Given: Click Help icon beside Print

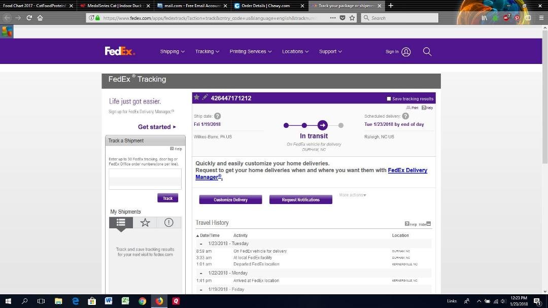Looking at the screenshot, I should (427, 108).
